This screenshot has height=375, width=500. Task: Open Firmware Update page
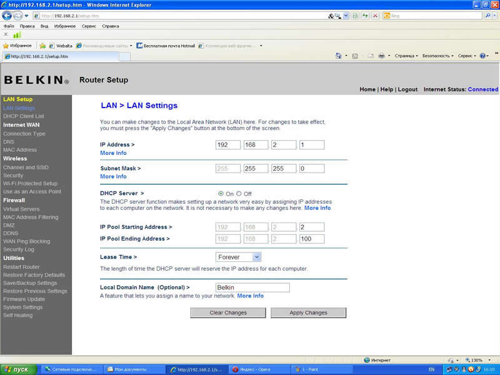(x=24, y=299)
